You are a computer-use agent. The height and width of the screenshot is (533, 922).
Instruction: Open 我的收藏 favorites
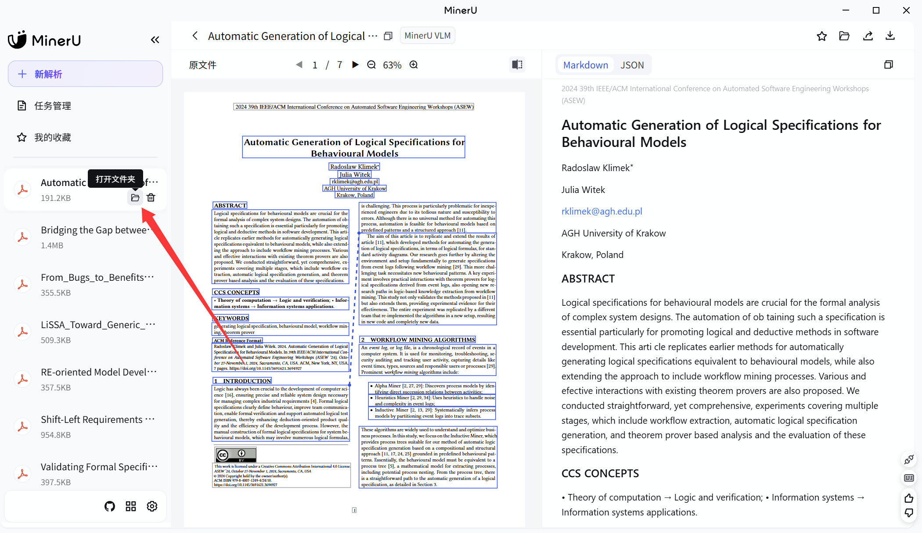coord(53,137)
